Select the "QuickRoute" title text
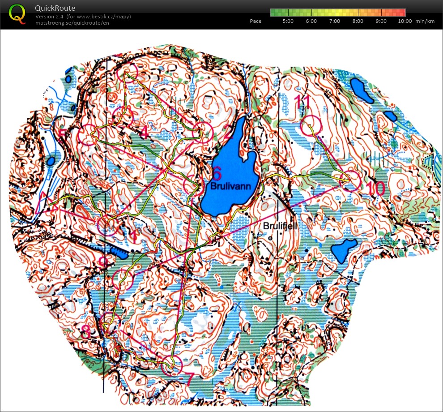 click(55, 8)
